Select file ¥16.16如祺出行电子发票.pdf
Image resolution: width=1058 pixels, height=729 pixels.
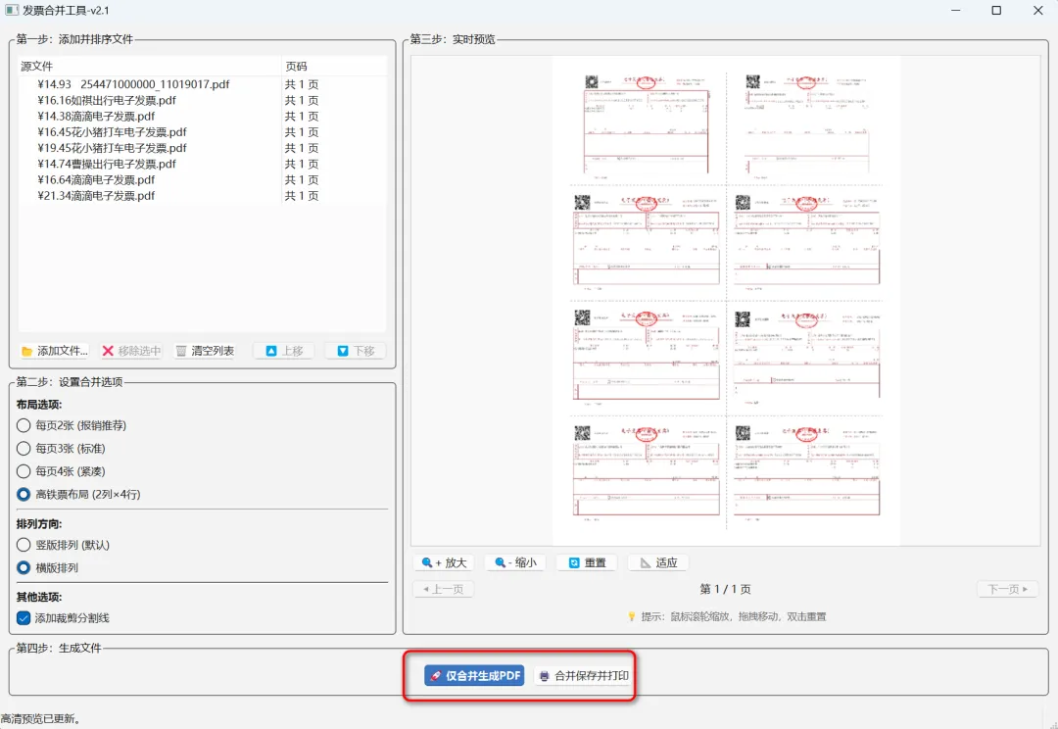(x=107, y=101)
